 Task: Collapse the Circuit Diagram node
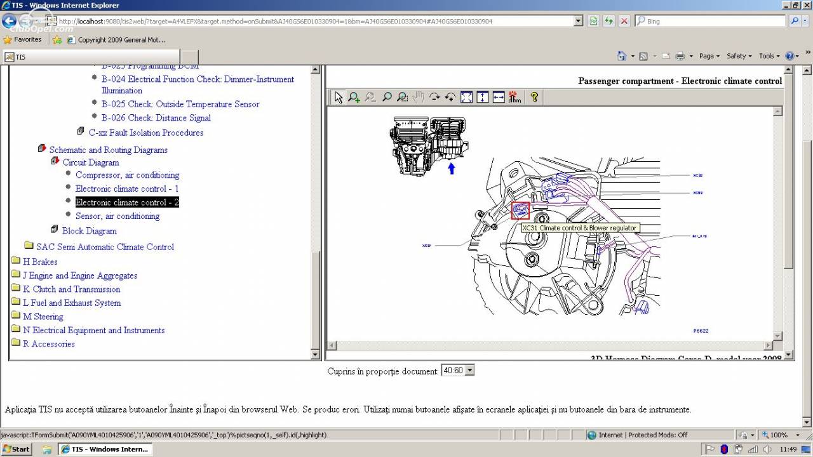click(55, 161)
